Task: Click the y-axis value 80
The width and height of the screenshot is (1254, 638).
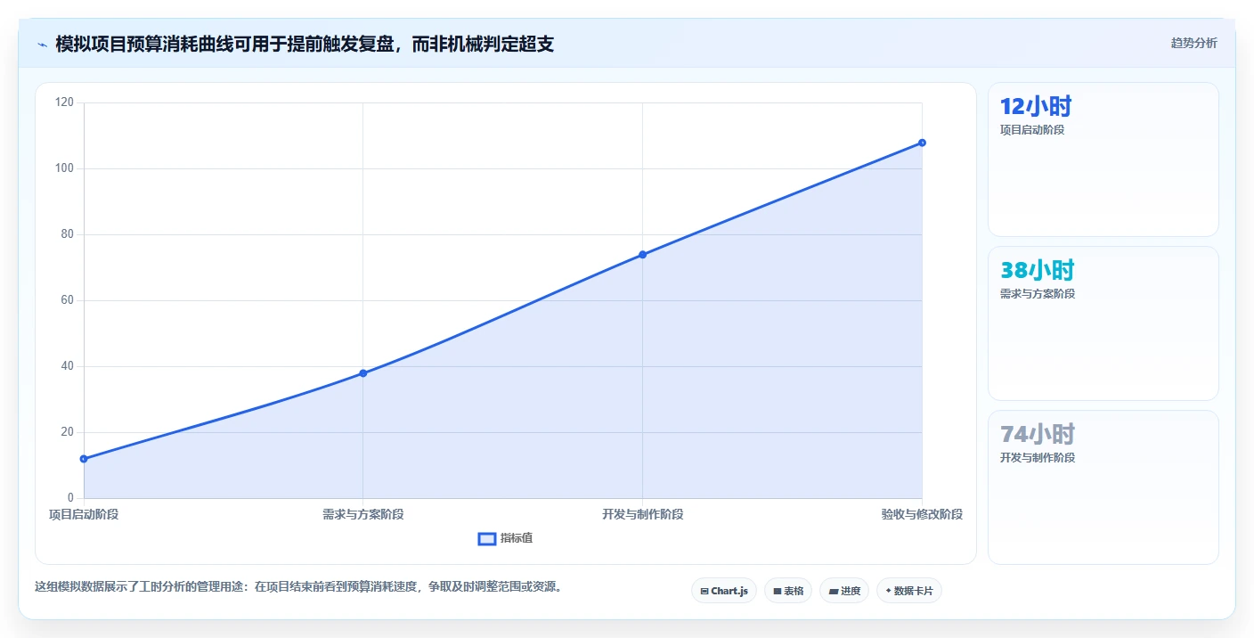Action: click(x=67, y=234)
